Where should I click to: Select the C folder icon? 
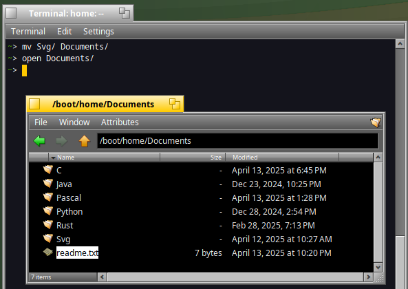[48, 169]
